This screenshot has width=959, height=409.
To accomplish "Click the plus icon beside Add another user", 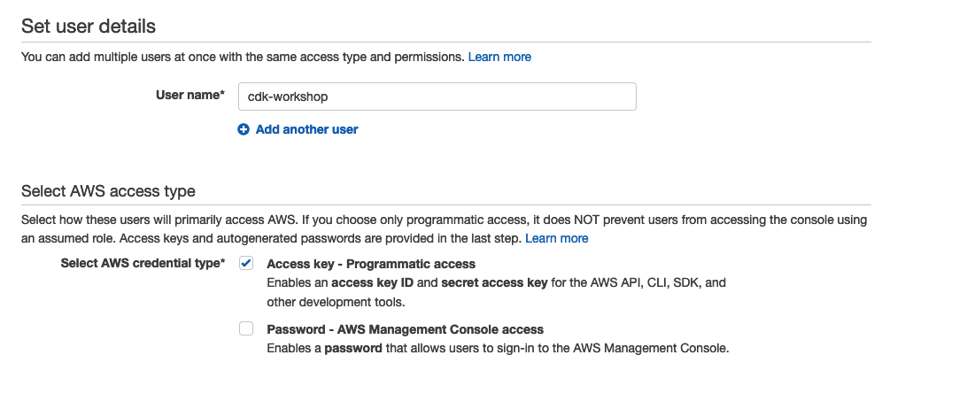I will [244, 129].
